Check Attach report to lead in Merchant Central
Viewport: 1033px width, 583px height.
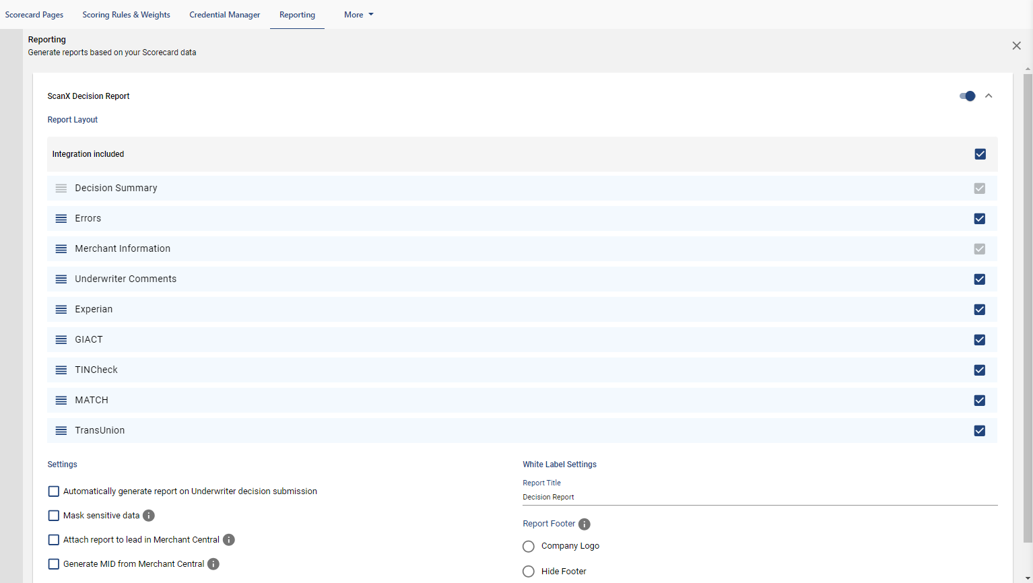point(54,540)
